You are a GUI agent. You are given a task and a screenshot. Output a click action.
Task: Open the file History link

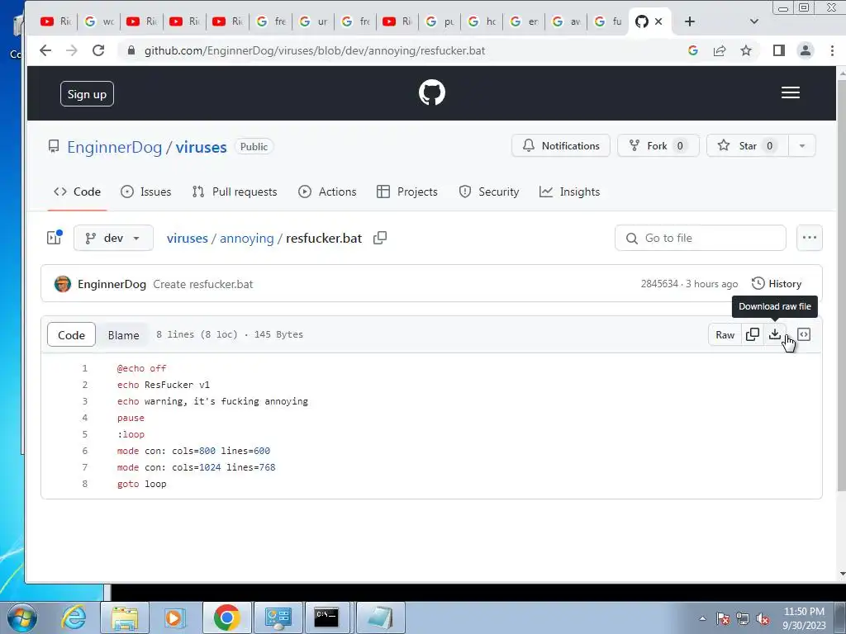[777, 284]
